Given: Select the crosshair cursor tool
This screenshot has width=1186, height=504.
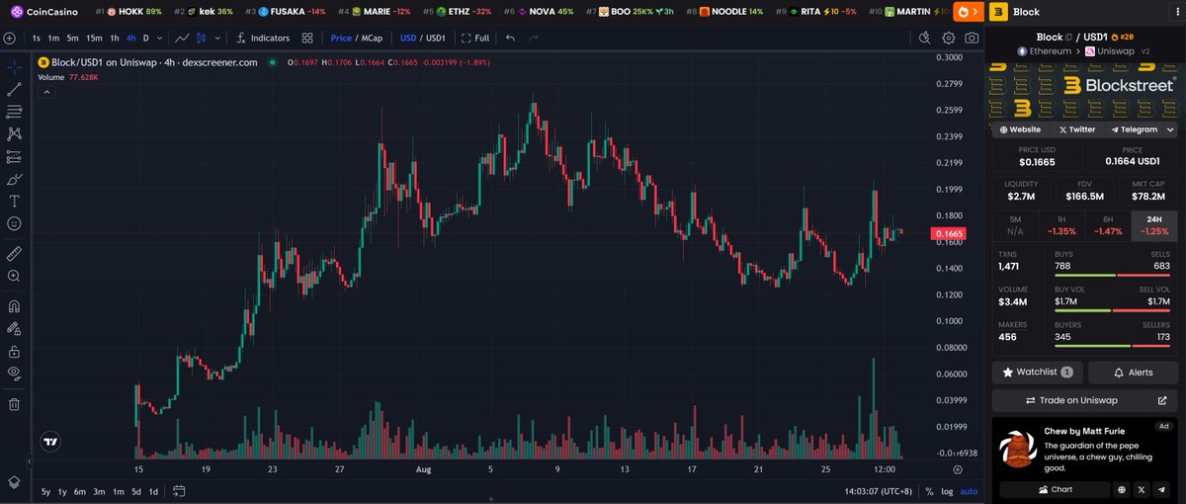Looking at the screenshot, I should point(15,66).
